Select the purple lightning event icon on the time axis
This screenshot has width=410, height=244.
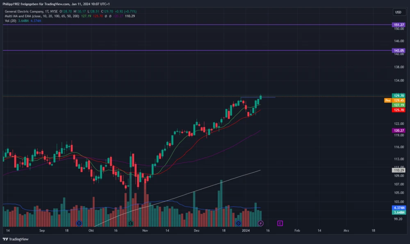coord(260,223)
